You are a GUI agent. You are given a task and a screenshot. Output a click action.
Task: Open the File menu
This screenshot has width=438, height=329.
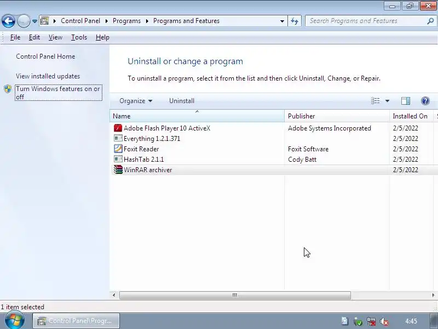[x=15, y=37]
